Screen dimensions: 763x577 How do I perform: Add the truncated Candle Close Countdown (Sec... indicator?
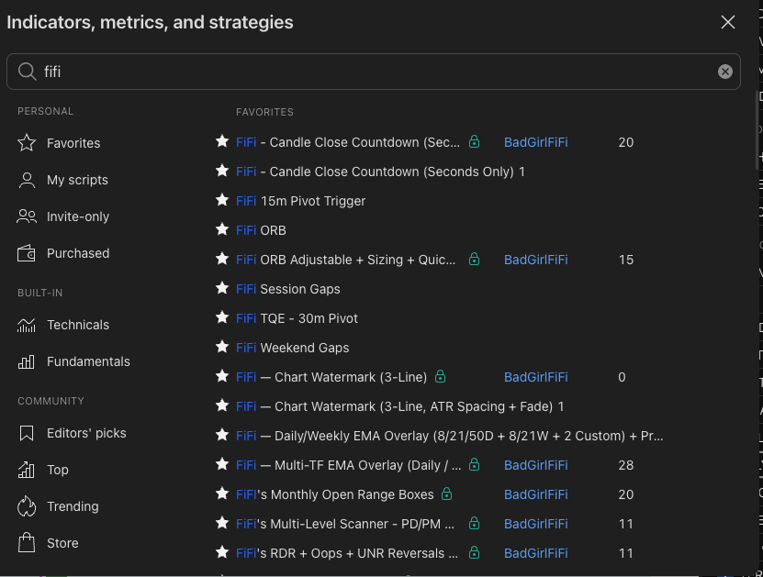347,142
